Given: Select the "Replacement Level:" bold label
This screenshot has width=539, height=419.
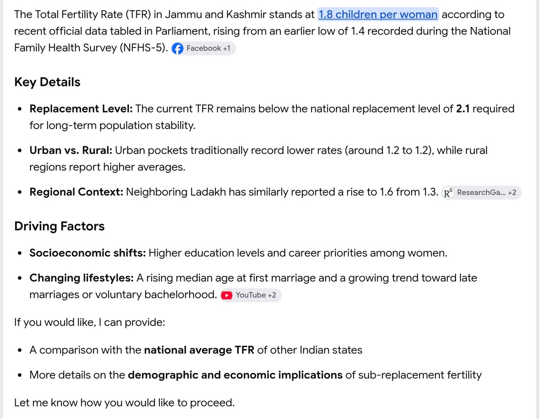Looking at the screenshot, I should (81, 109).
